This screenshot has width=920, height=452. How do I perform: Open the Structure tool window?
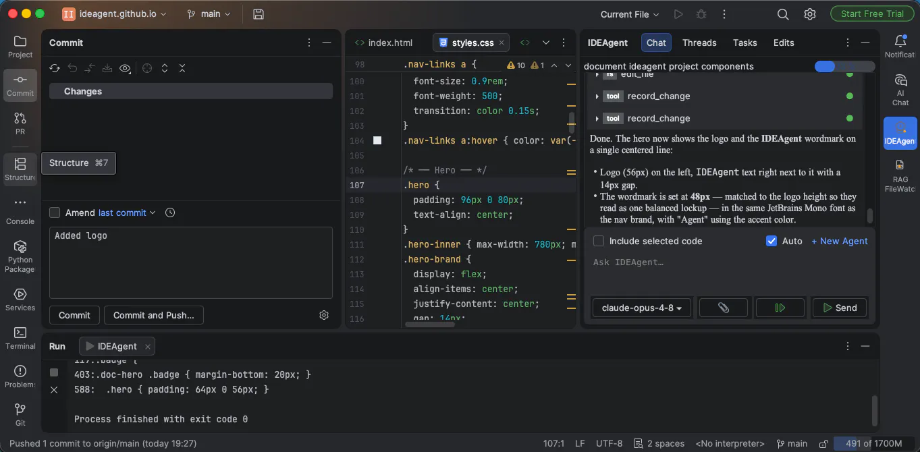click(20, 169)
